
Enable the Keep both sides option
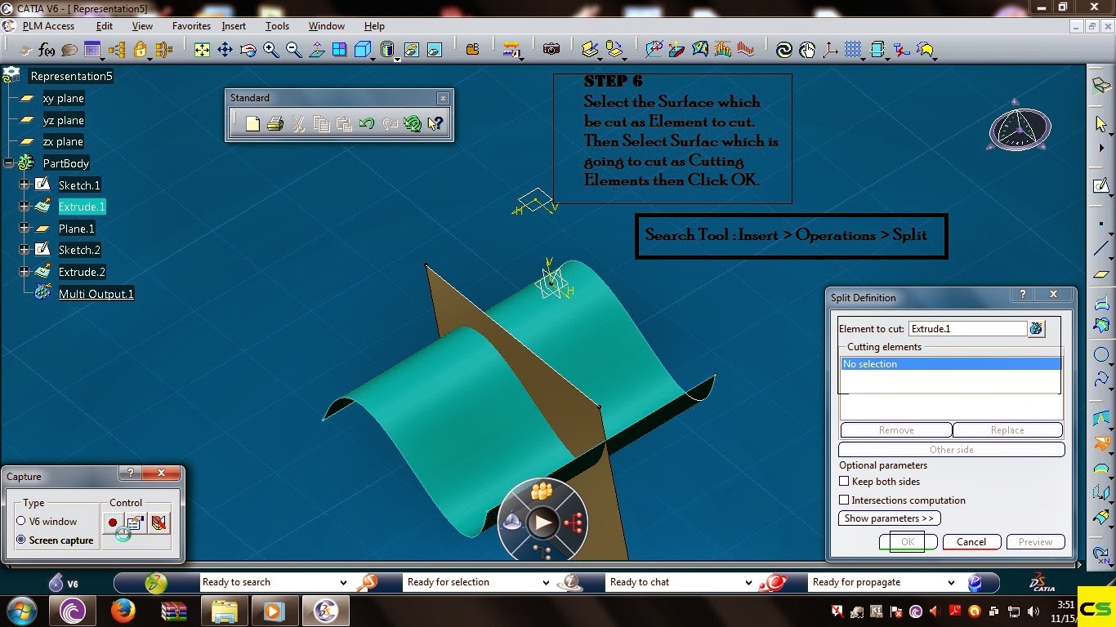coord(844,482)
